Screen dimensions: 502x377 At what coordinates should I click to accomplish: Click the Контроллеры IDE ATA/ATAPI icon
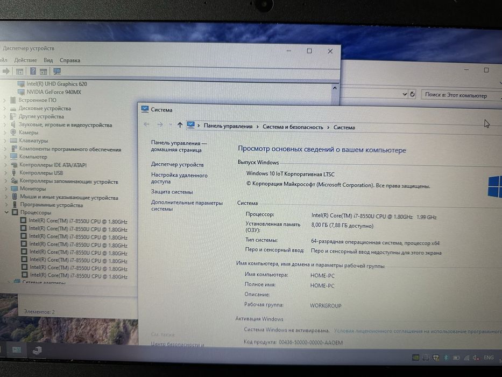14,165
